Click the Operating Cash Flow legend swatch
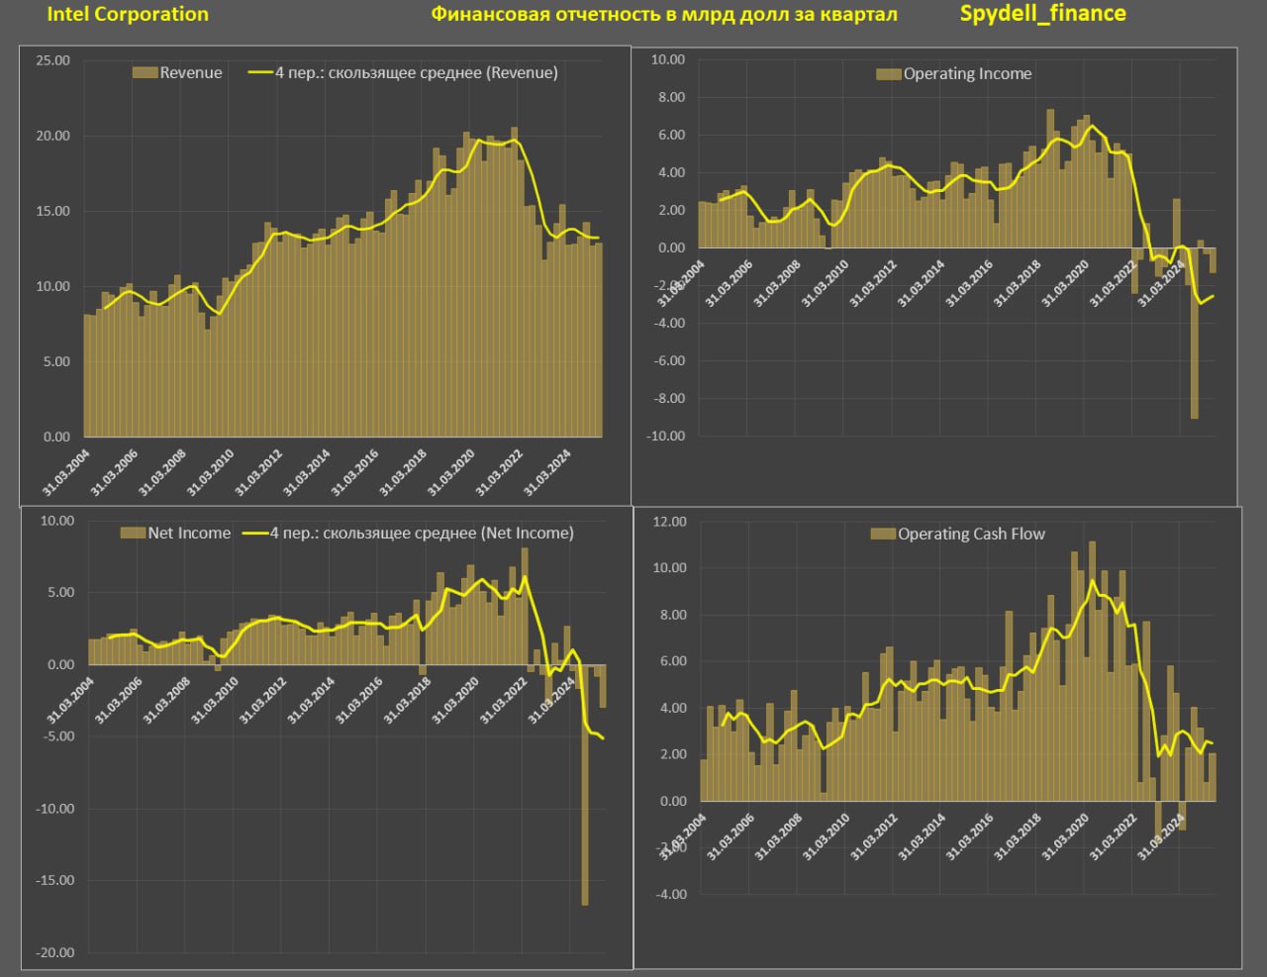 (883, 535)
